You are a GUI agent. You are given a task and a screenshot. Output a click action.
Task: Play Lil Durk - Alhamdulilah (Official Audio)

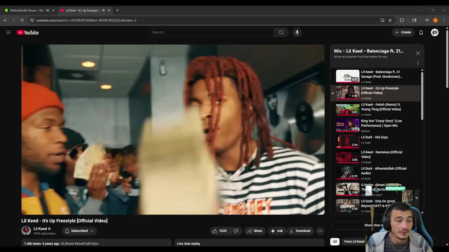coord(375,174)
